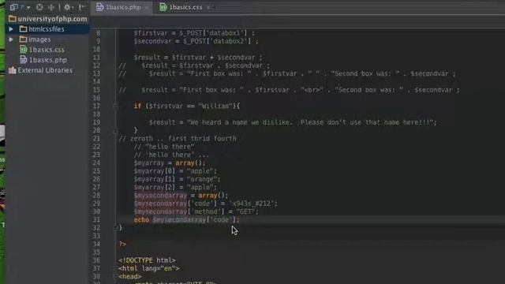This screenshot has width=505, height=284.
Task: Click the "$mysecondarray = array();" line
Action: point(181,196)
